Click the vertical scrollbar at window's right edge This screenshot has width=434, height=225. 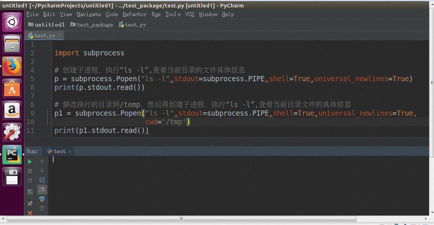tap(432, 83)
